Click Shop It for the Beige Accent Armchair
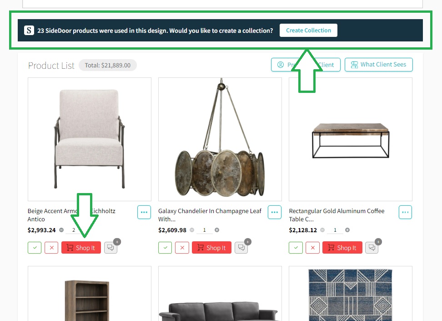Screen dimensions: 442x321 81,248
